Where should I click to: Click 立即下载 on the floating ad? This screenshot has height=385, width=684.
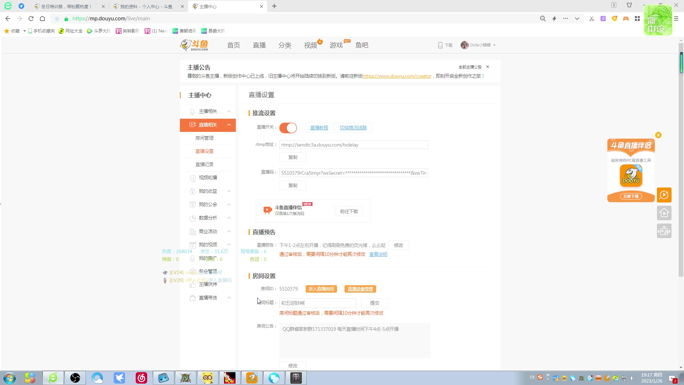(631, 196)
